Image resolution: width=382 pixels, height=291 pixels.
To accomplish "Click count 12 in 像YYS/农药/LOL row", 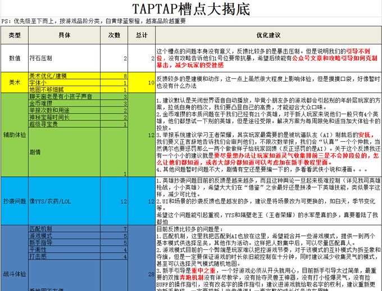I will click(114, 201).
